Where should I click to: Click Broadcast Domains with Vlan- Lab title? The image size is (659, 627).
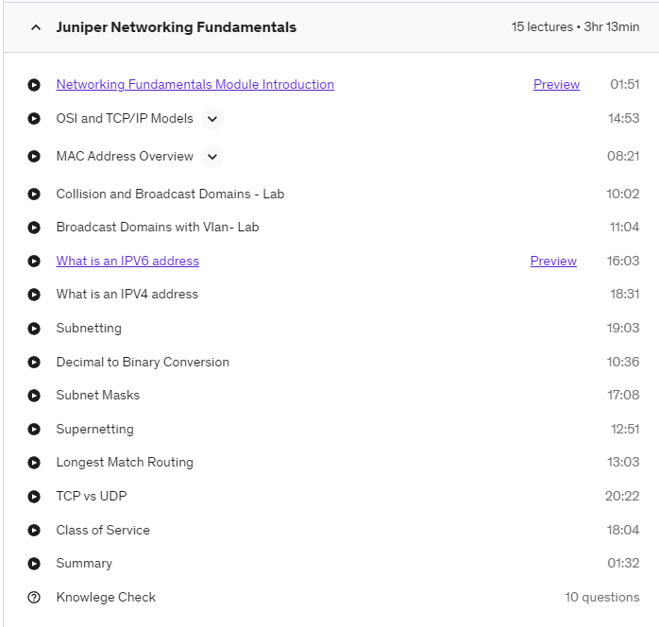click(x=158, y=227)
